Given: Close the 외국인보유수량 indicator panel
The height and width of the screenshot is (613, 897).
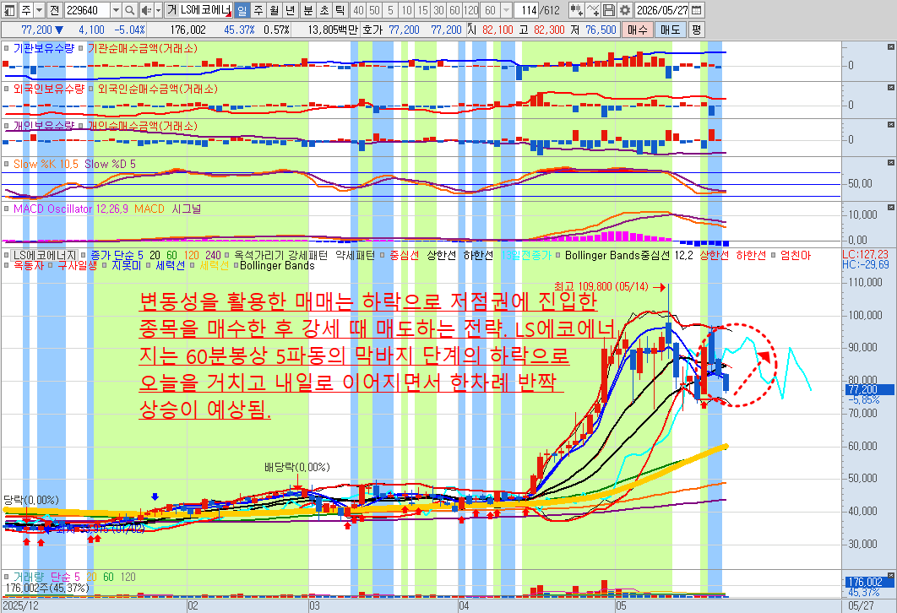Looking at the screenshot, I should 891,88.
